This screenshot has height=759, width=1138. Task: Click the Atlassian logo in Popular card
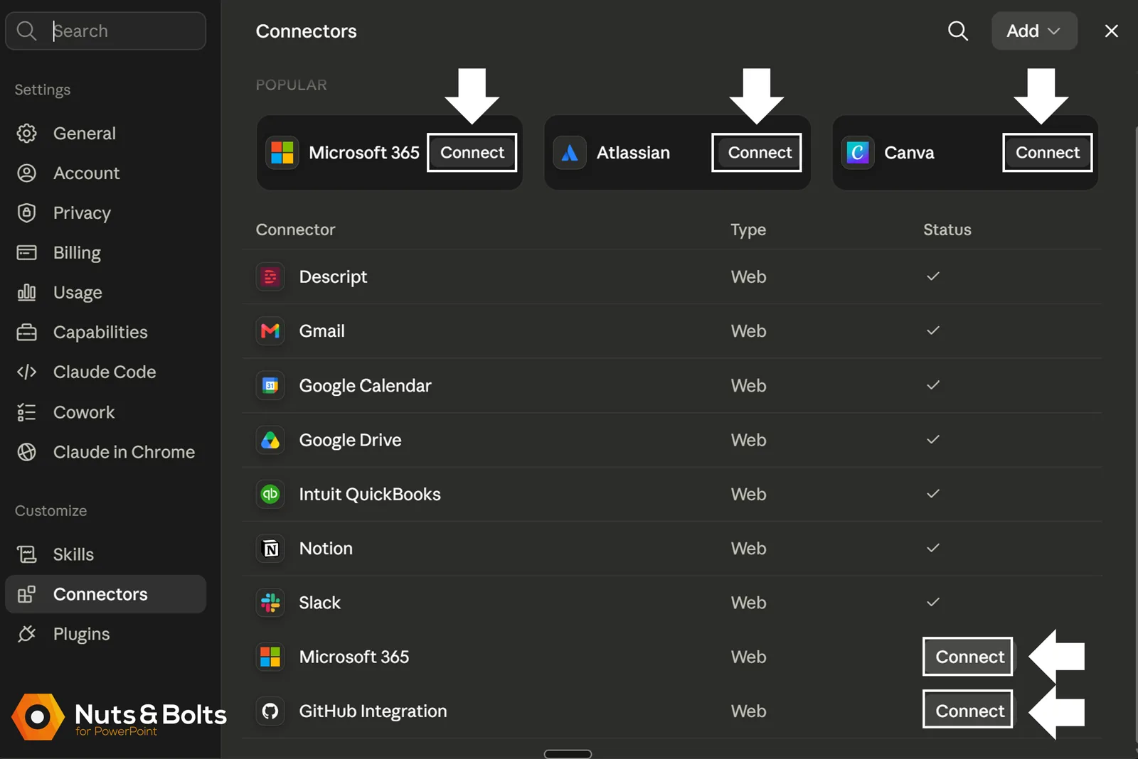570,153
